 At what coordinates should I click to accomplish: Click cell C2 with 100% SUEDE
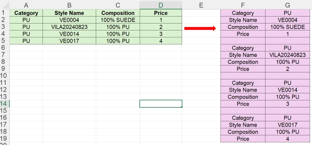pyautogui.click(x=118, y=20)
